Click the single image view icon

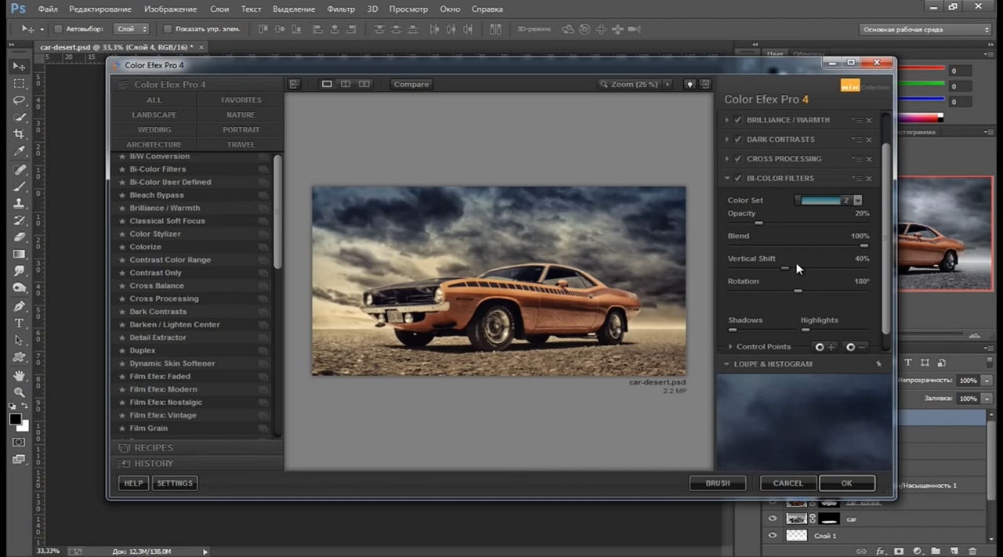(327, 84)
